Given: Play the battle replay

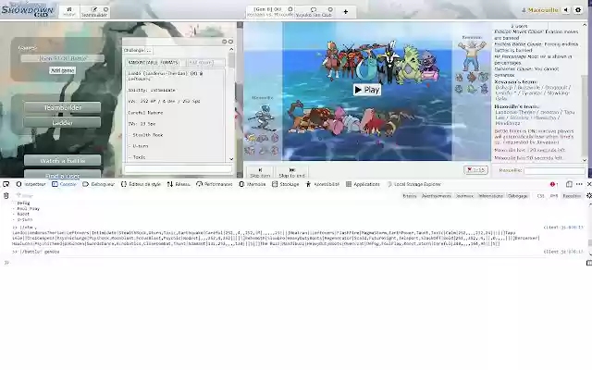Looking at the screenshot, I should click(367, 90).
